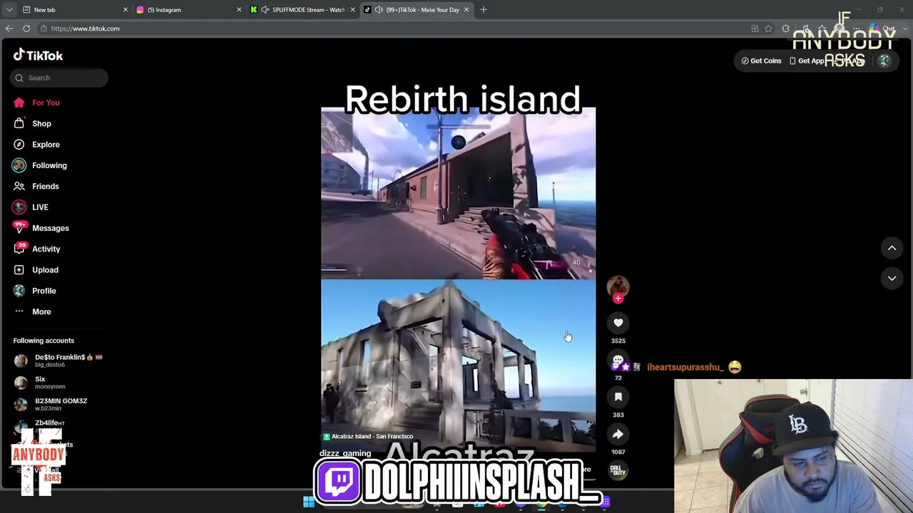Open the dizzz_gaming creator username
This screenshot has width=913, height=513.
click(x=345, y=453)
